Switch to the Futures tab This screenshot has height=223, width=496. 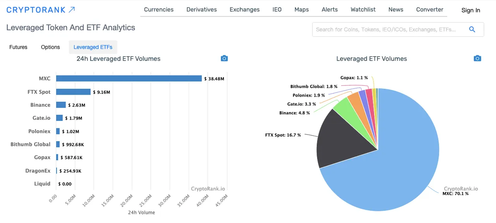click(x=18, y=47)
